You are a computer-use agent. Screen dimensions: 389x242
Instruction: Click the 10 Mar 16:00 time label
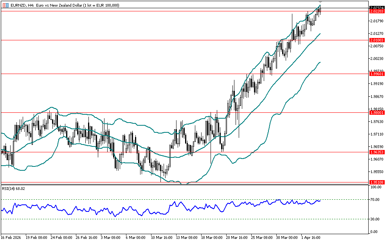tap(162, 237)
